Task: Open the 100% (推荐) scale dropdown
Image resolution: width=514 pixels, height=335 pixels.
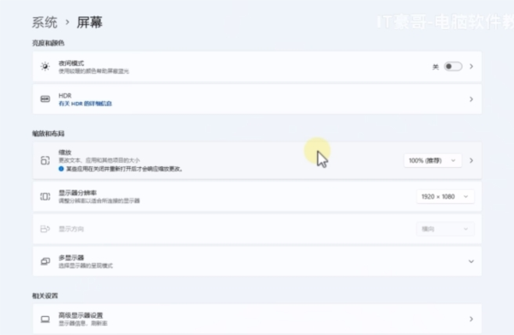Action: point(433,160)
